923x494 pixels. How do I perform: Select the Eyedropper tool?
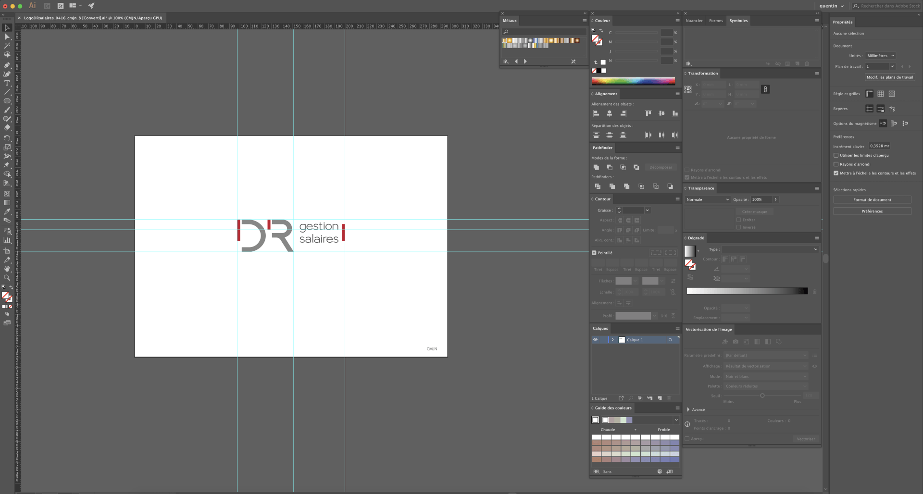[7, 212]
